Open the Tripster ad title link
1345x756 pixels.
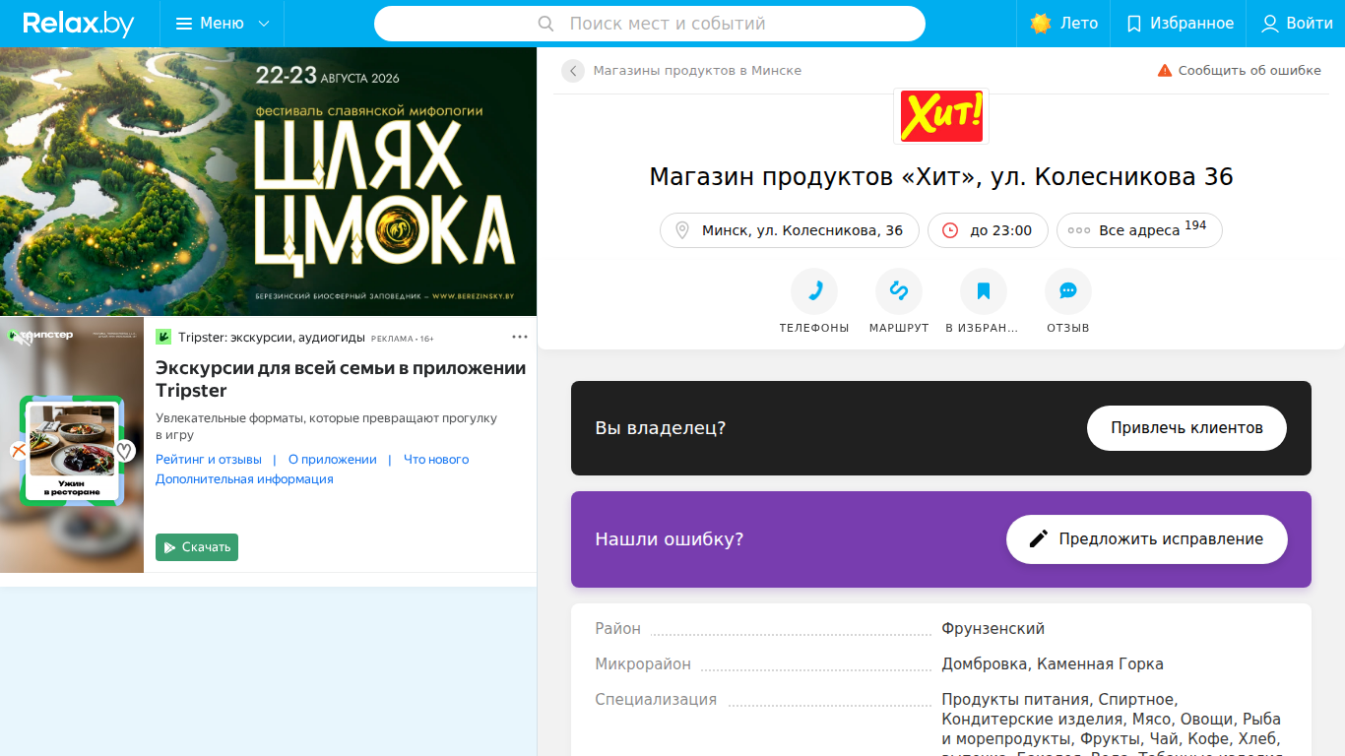[341, 379]
